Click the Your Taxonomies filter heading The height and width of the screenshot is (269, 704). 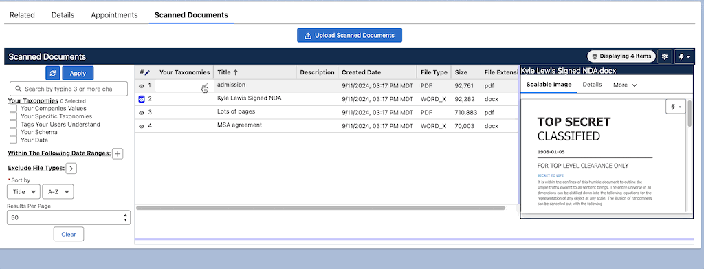click(x=33, y=100)
